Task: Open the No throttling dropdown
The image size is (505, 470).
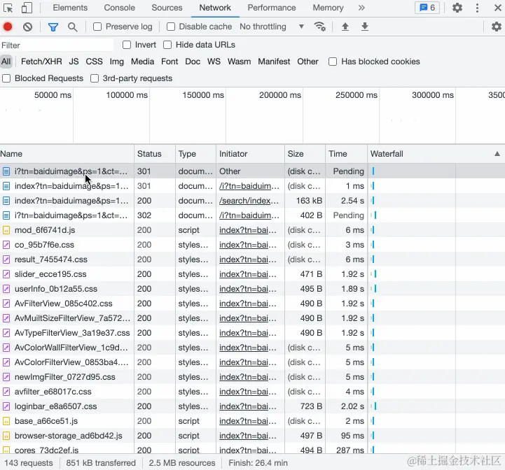Action: click(x=272, y=27)
